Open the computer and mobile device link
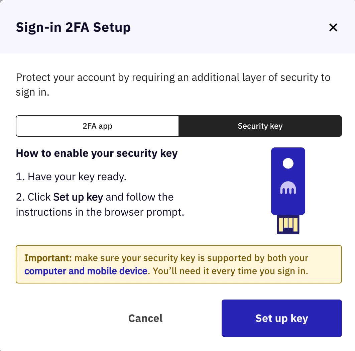The width and height of the screenshot is (355, 351). pos(86,271)
